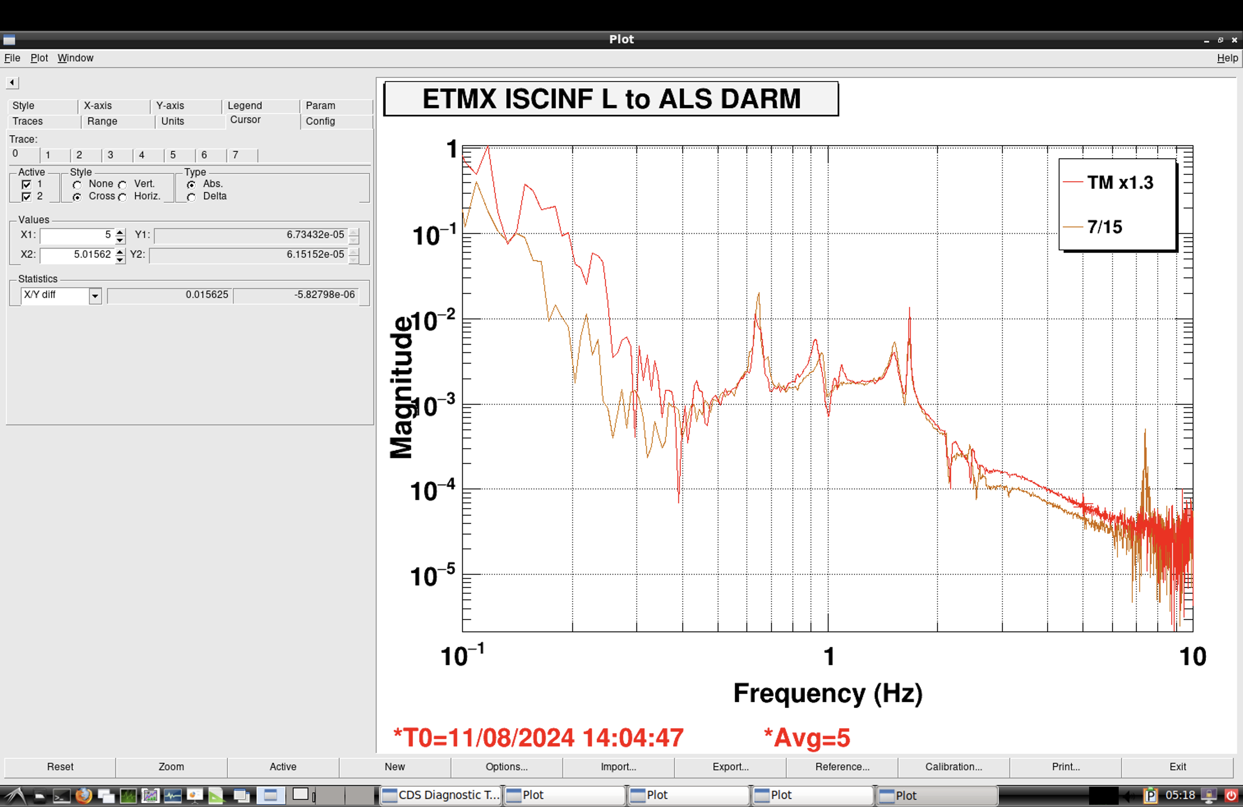The height and width of the screenshot is (807, 1243).
Task: Select the Delta type radio button
Action: tap(192, 197)
